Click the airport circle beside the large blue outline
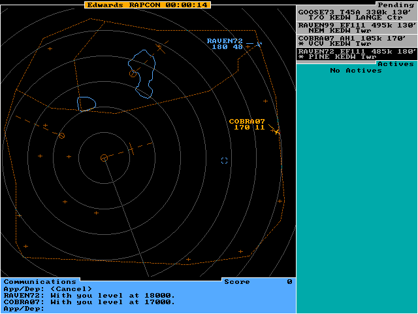The width and height of the screenshot is (418, 314). click(133, 73)
